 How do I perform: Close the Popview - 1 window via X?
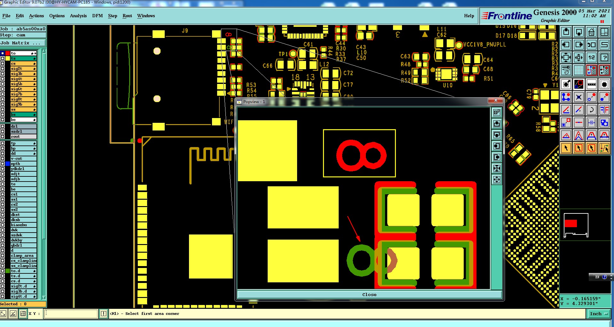496,100
